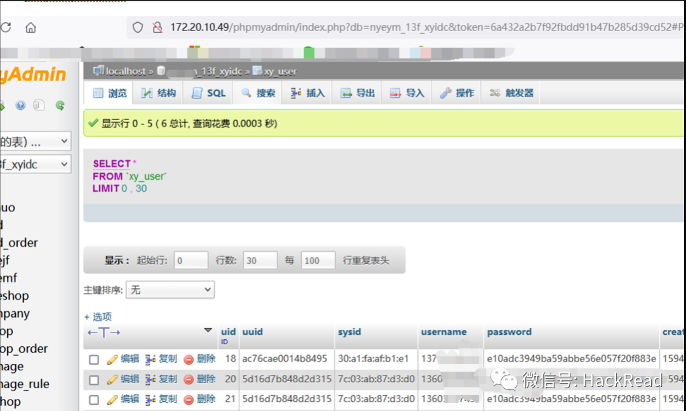The width and height of the screenshot is (686, 411).
Task: Open the sidebar table ending eshop
Action: tap(15, 296)
